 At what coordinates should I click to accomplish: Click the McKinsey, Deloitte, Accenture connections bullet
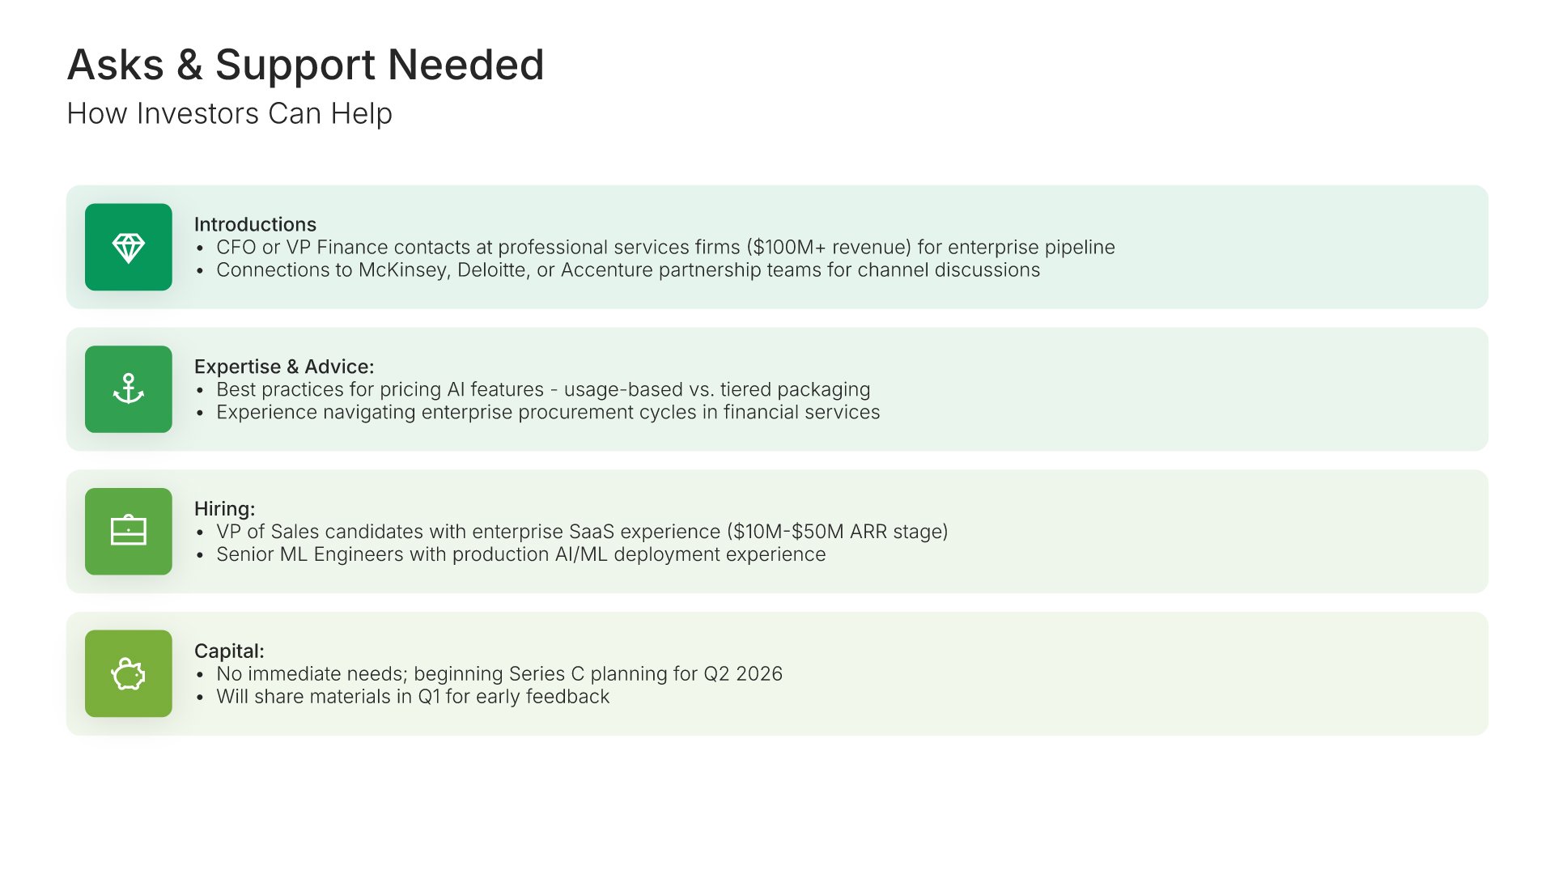tap(628, 269)
